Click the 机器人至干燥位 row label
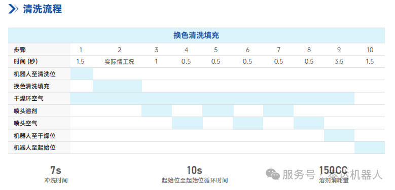 [x=34, y=136]
